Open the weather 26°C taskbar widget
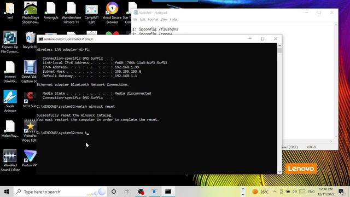 click(x=260, y=192)
